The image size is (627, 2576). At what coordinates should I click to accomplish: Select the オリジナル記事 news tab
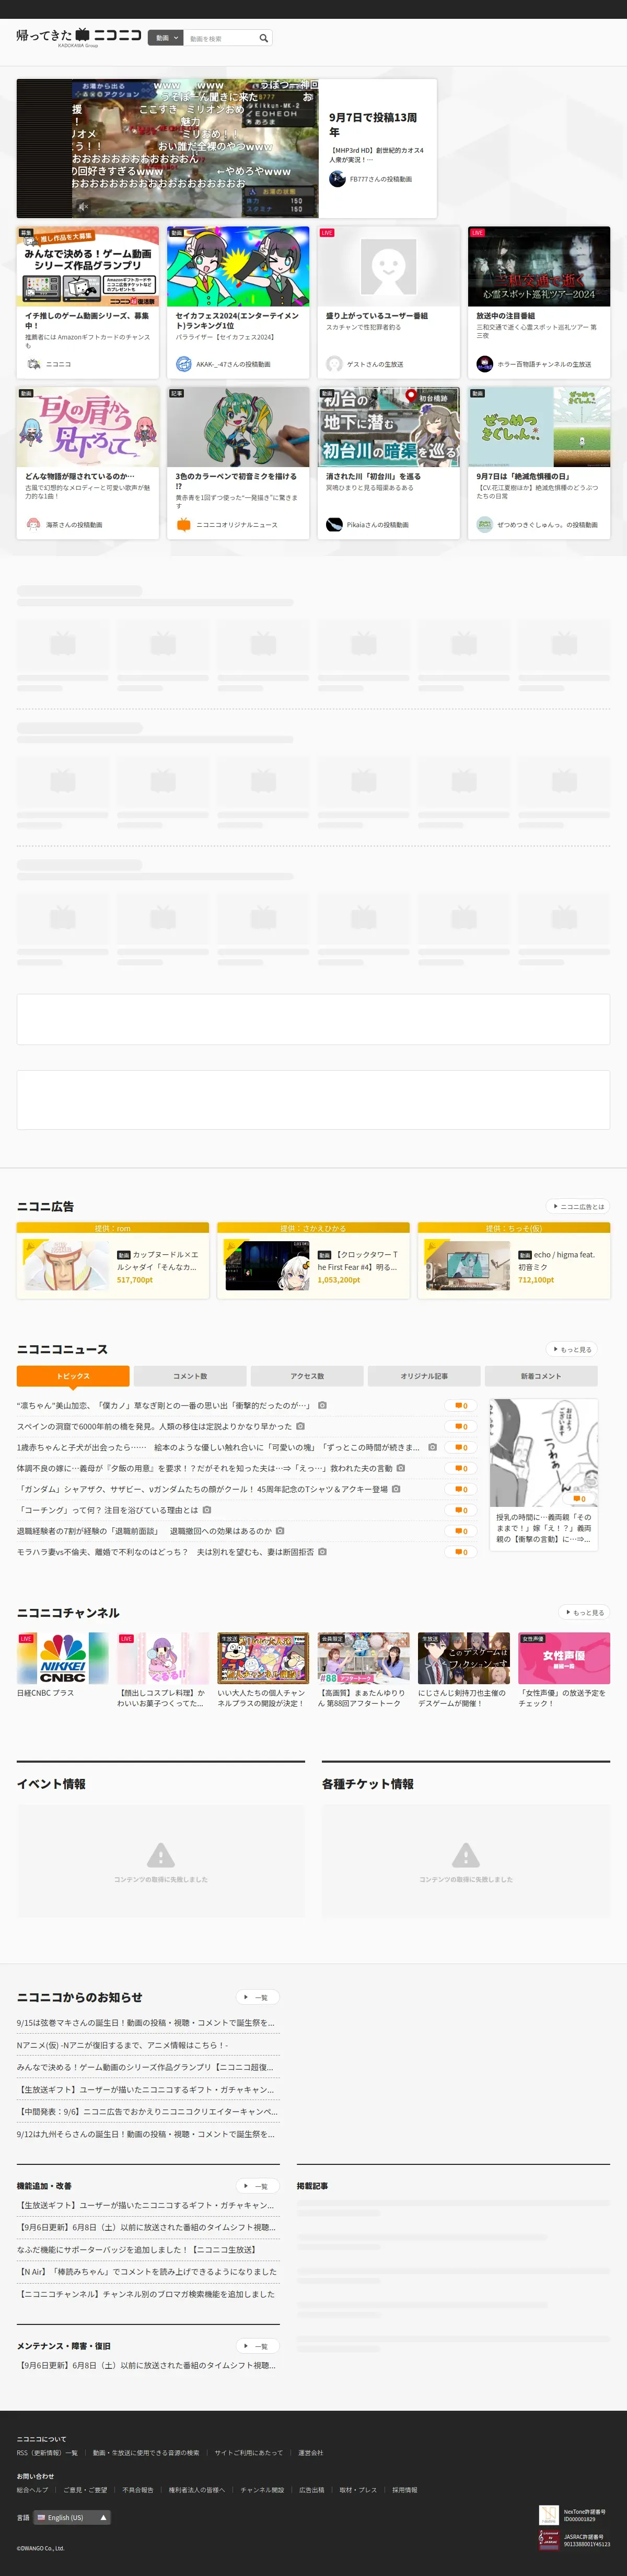tap(424, 1376)
